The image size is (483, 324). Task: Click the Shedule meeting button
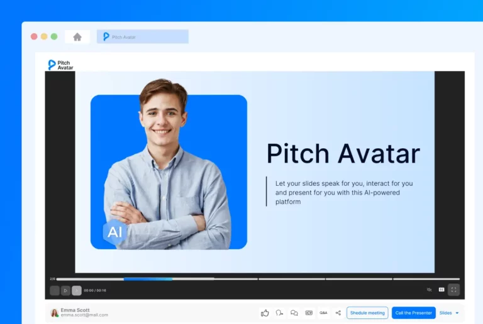click(367, 313)
